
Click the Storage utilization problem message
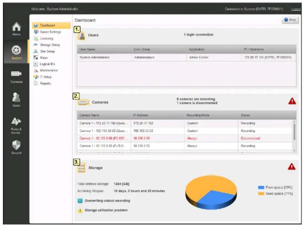[106, 210]
